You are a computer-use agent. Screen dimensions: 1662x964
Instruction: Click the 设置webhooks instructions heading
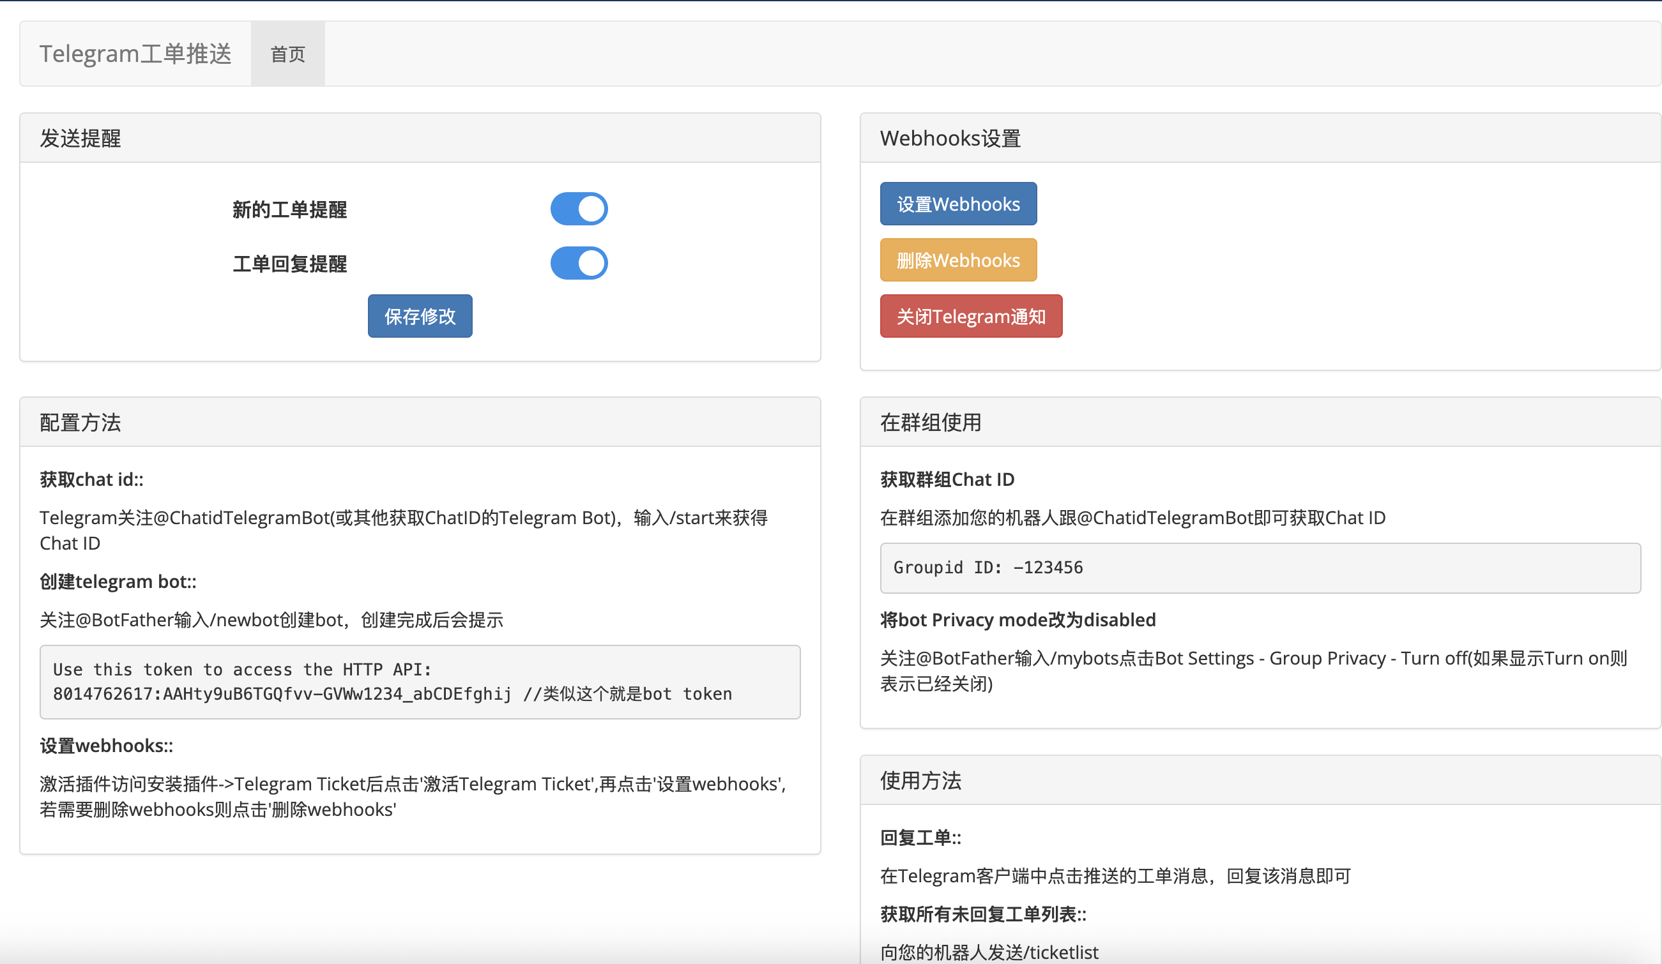(x=105, y=746)
